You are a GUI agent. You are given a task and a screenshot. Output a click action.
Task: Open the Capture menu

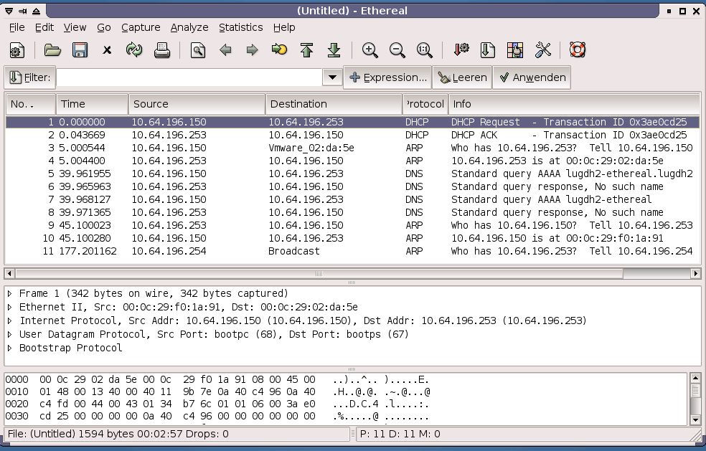pyautogui.click(x=141, y=27)
